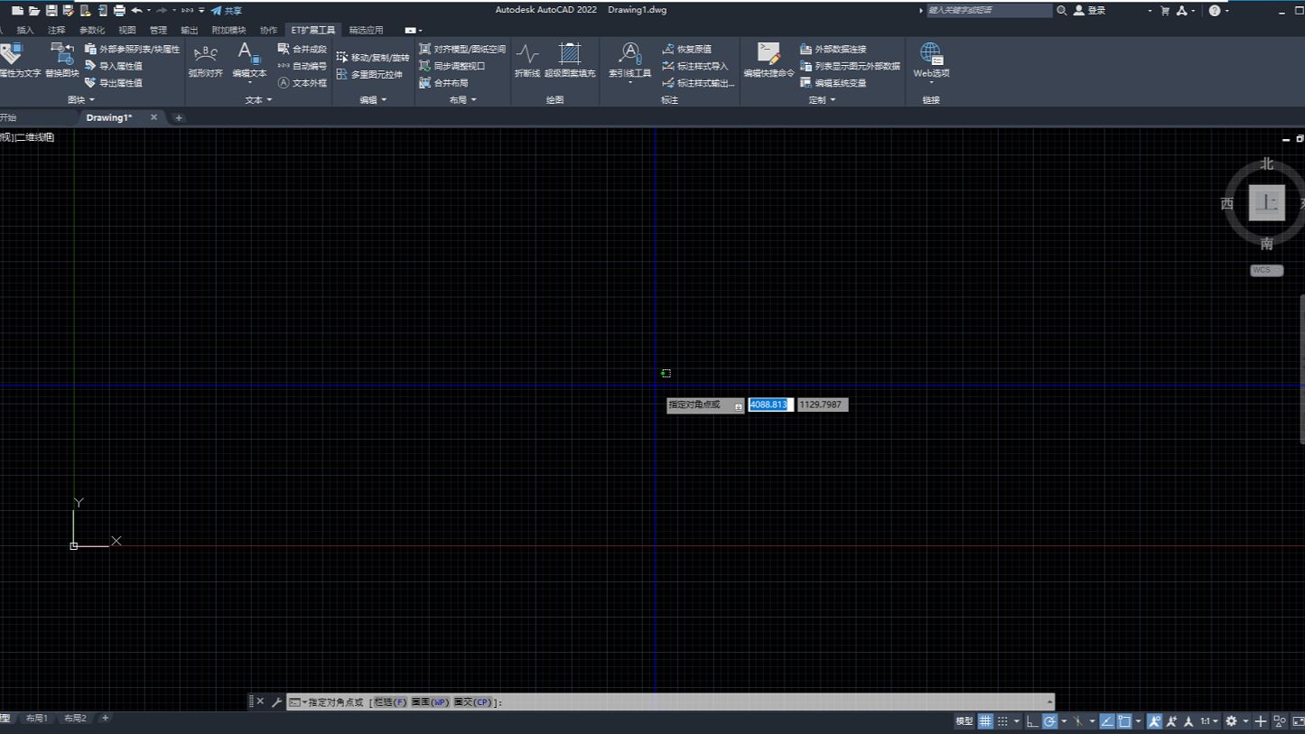This screenshot has width=1305, height=734.
Task: Expand the 布局 panel
Action: [x=462, y=100]
